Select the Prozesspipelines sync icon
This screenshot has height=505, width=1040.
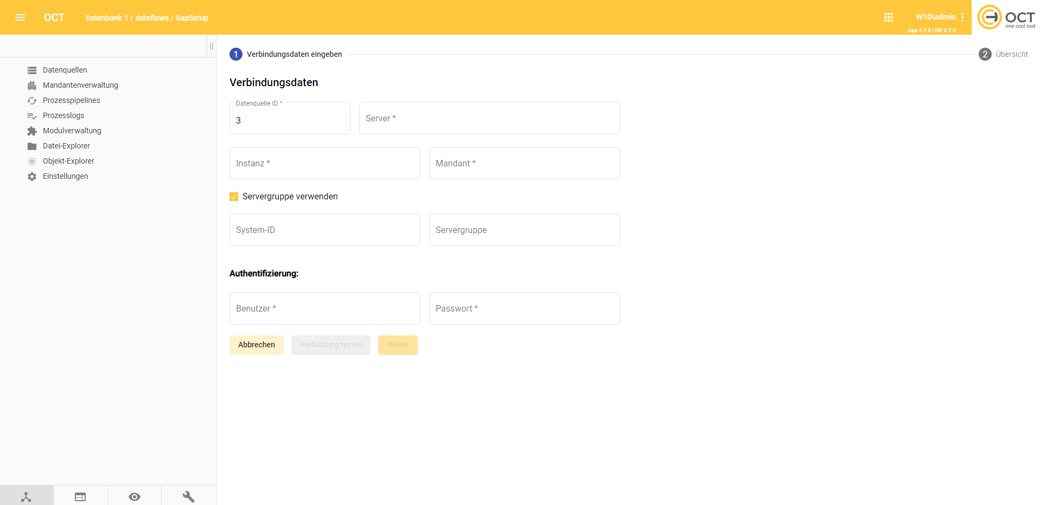pos(33,100)
